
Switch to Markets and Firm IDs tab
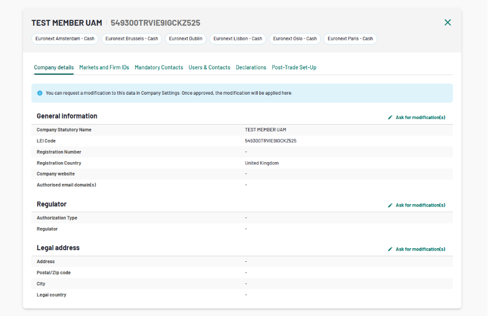(104, 67)
